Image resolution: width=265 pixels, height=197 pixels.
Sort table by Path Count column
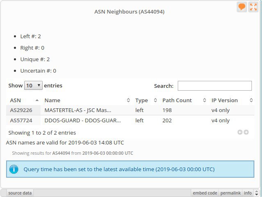183,100
